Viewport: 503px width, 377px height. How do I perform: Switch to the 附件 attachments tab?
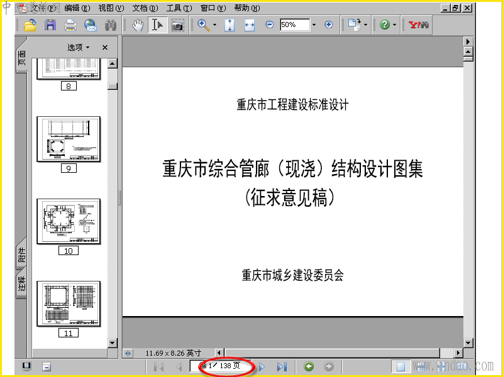tap(21, 254)
